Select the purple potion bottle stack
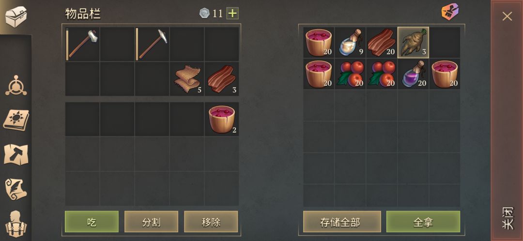This screenshot has height=241, width=523. 413,74
